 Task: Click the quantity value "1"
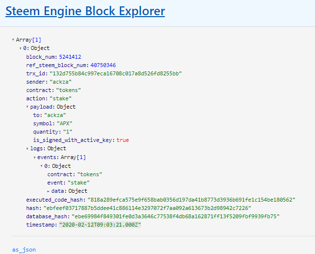click(x=68, y=132)
